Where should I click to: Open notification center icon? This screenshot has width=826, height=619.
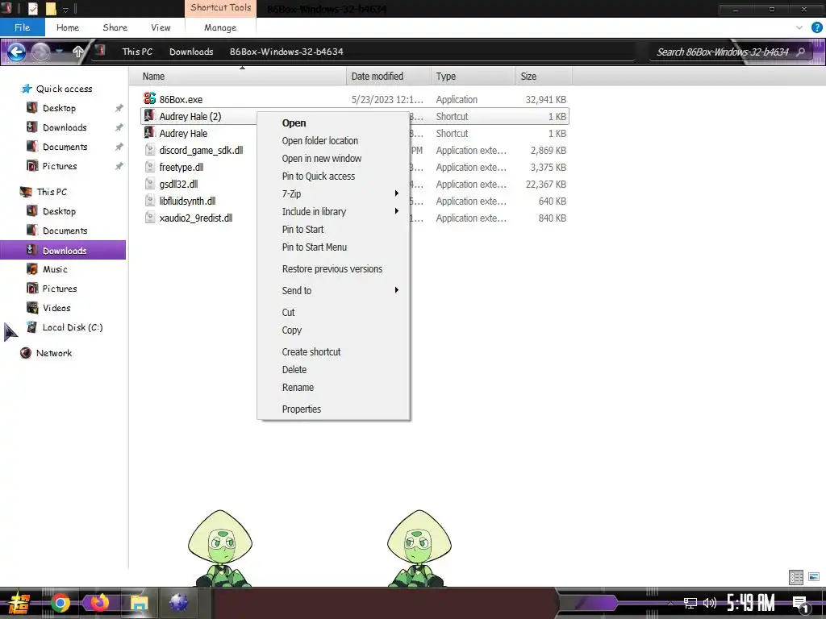coord(800,604)
